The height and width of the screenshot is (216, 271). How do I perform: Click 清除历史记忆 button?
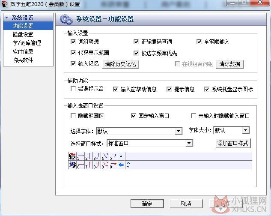[121, 64]
